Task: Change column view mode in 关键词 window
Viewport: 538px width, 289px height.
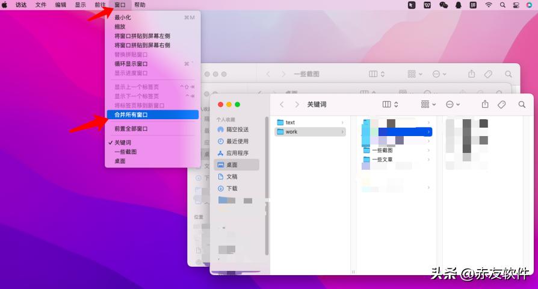Action: pyautogui.click(x=391, y=104)
